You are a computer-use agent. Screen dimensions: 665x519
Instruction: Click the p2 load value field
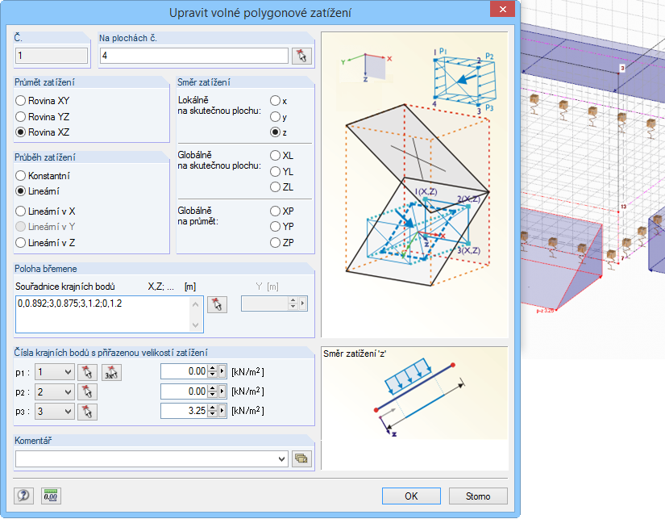tap(184, 391)
